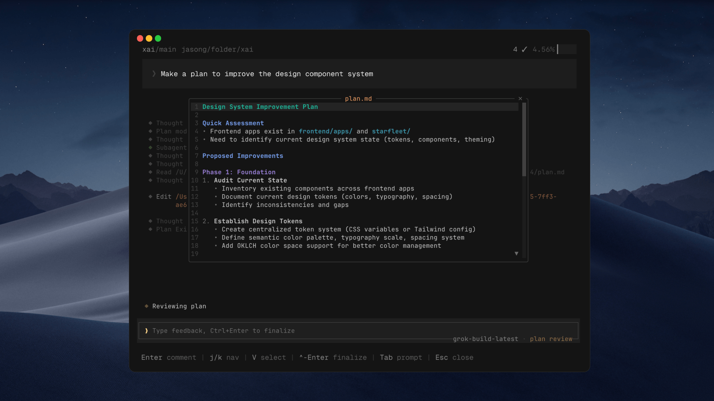This screenshot has height=401, width=714.
Task: Click the scroll-down arrow in plan.md panel
Action: (x=516, y=253)
